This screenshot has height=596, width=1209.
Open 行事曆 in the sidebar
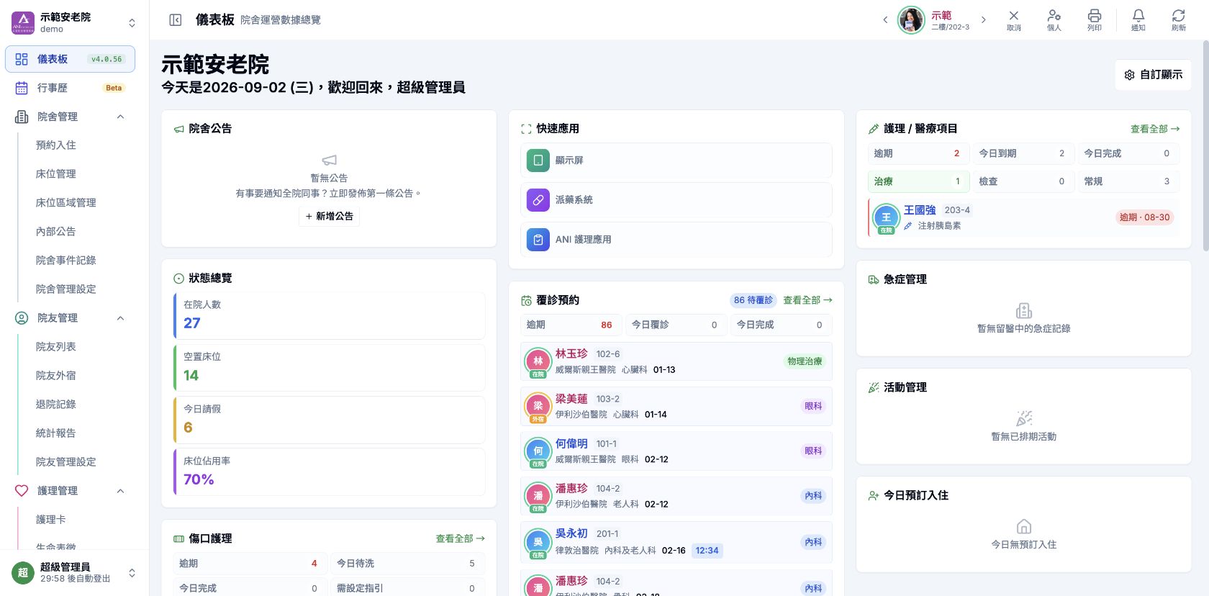70,88
